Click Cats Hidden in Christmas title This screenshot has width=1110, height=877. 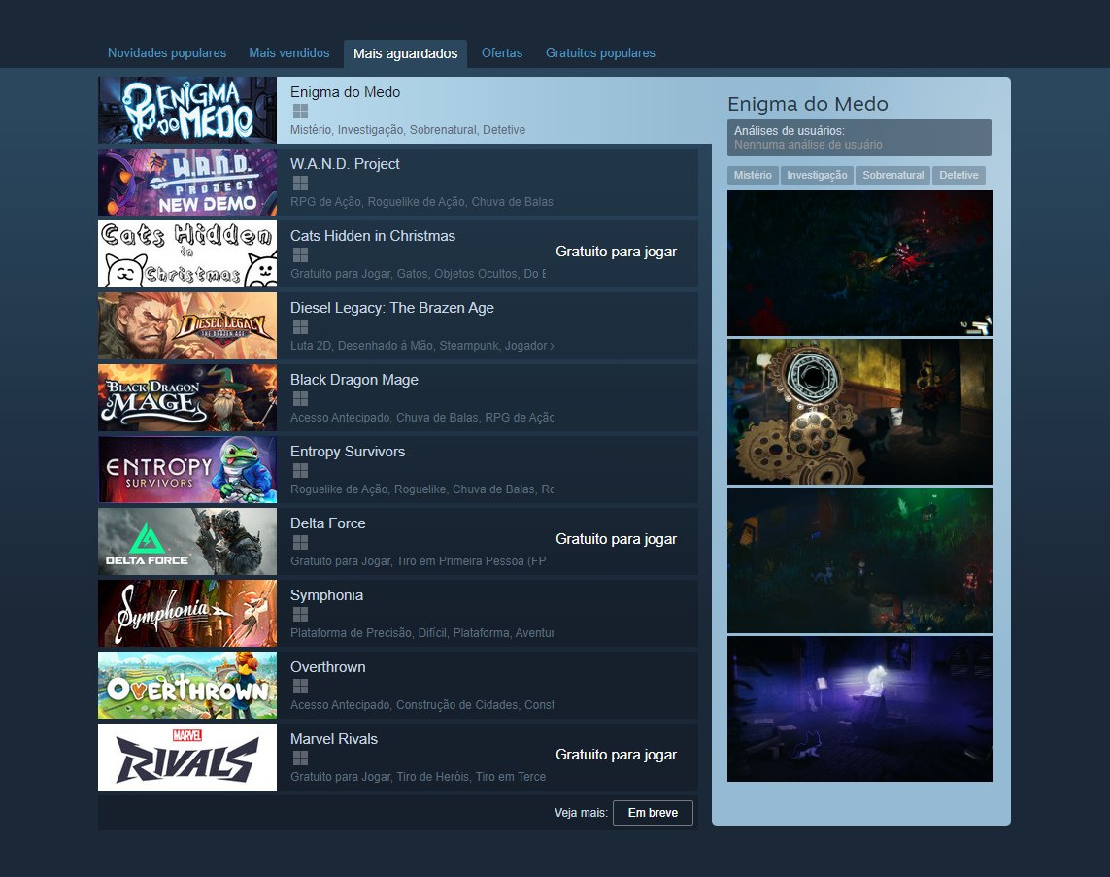372,236
